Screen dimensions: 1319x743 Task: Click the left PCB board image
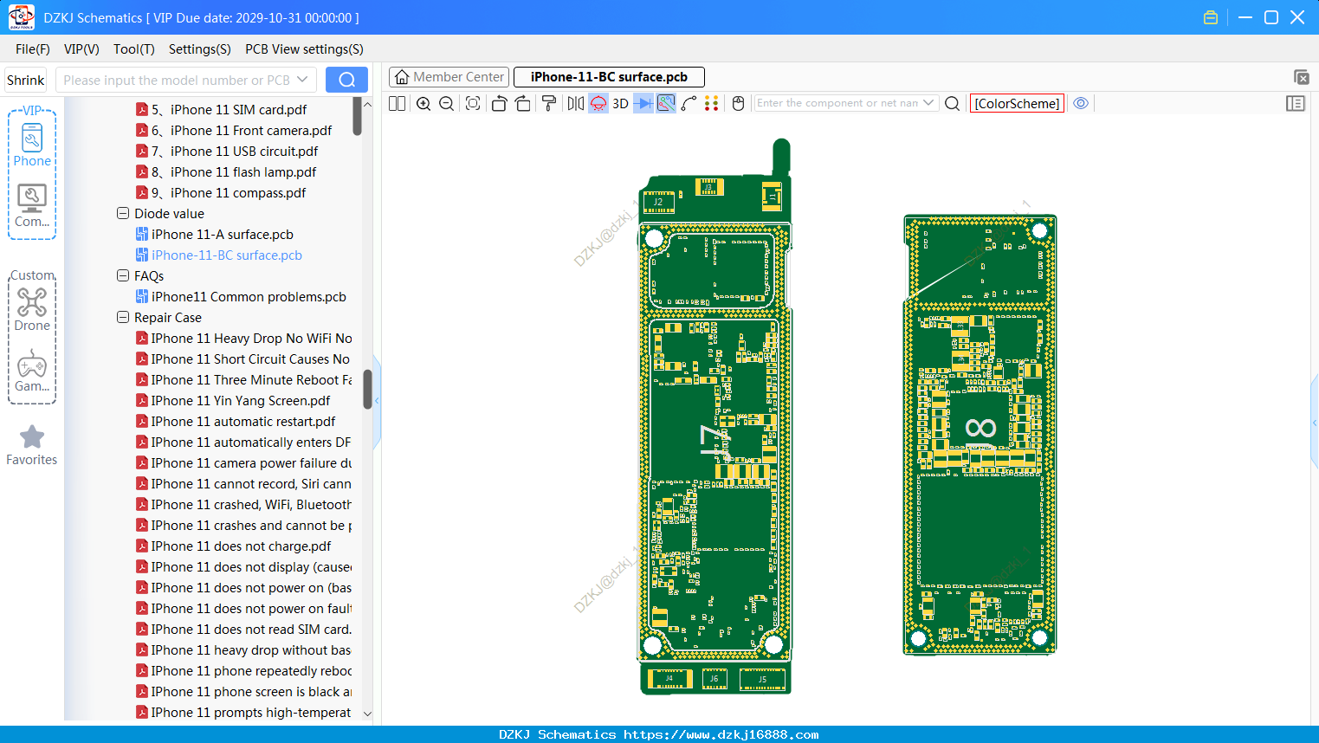[714, 417]
